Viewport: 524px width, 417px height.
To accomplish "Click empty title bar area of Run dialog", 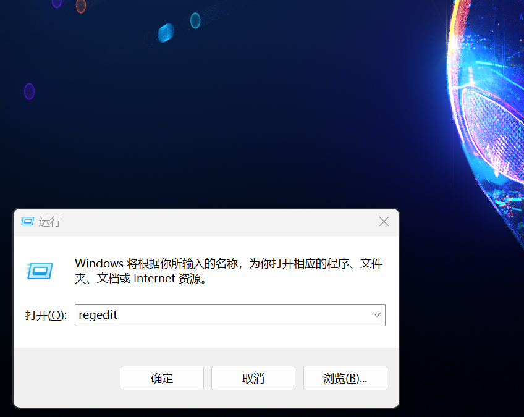I will pos(218,222).
